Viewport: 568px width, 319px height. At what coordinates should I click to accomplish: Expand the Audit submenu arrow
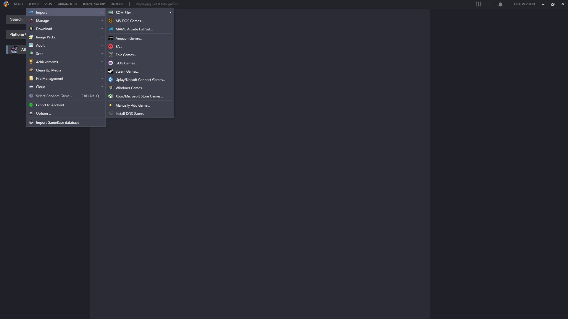(x=102, y=45)
